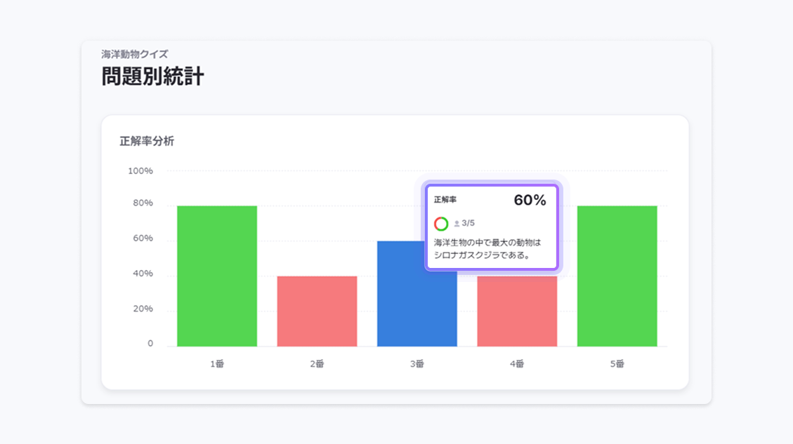Click the blue highlighted bar for 3番
Viewport: 793px width, 444px height.
click(402, 302)
